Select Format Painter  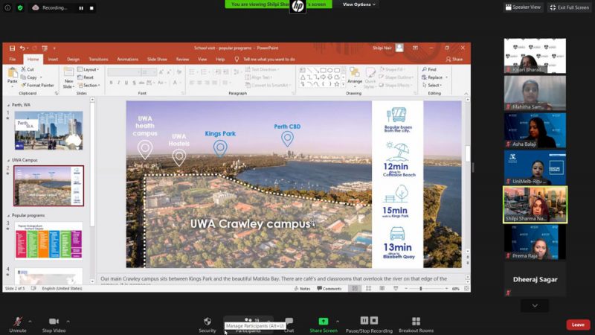click(38, 85)
